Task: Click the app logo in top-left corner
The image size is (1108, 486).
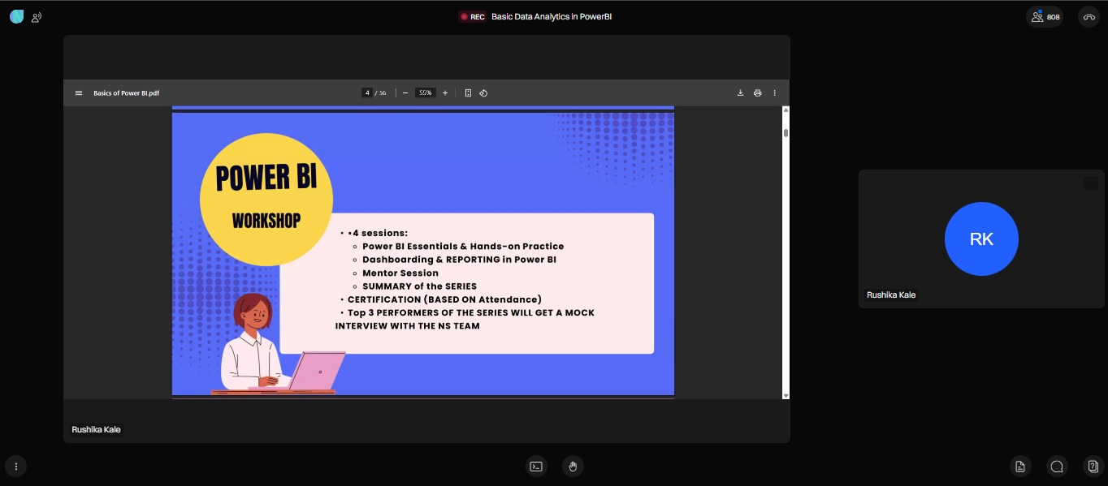Action: click(16, 16)
